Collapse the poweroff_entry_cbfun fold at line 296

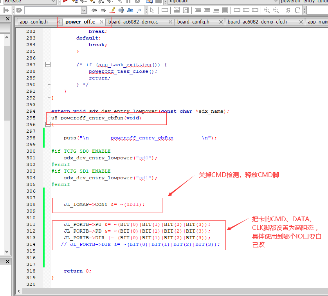point(48,125)
